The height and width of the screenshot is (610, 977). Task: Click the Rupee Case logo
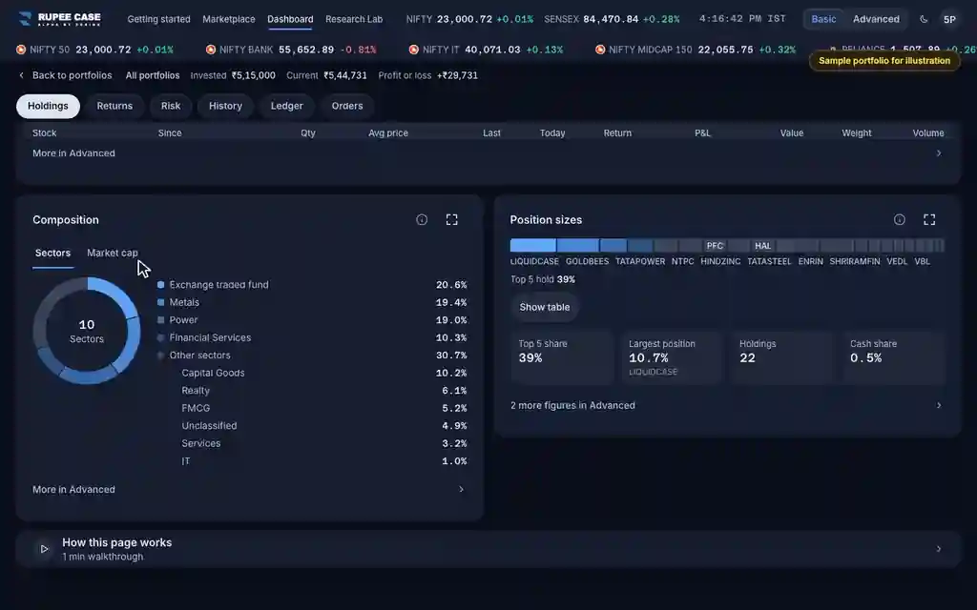click(x=60, y=19)
